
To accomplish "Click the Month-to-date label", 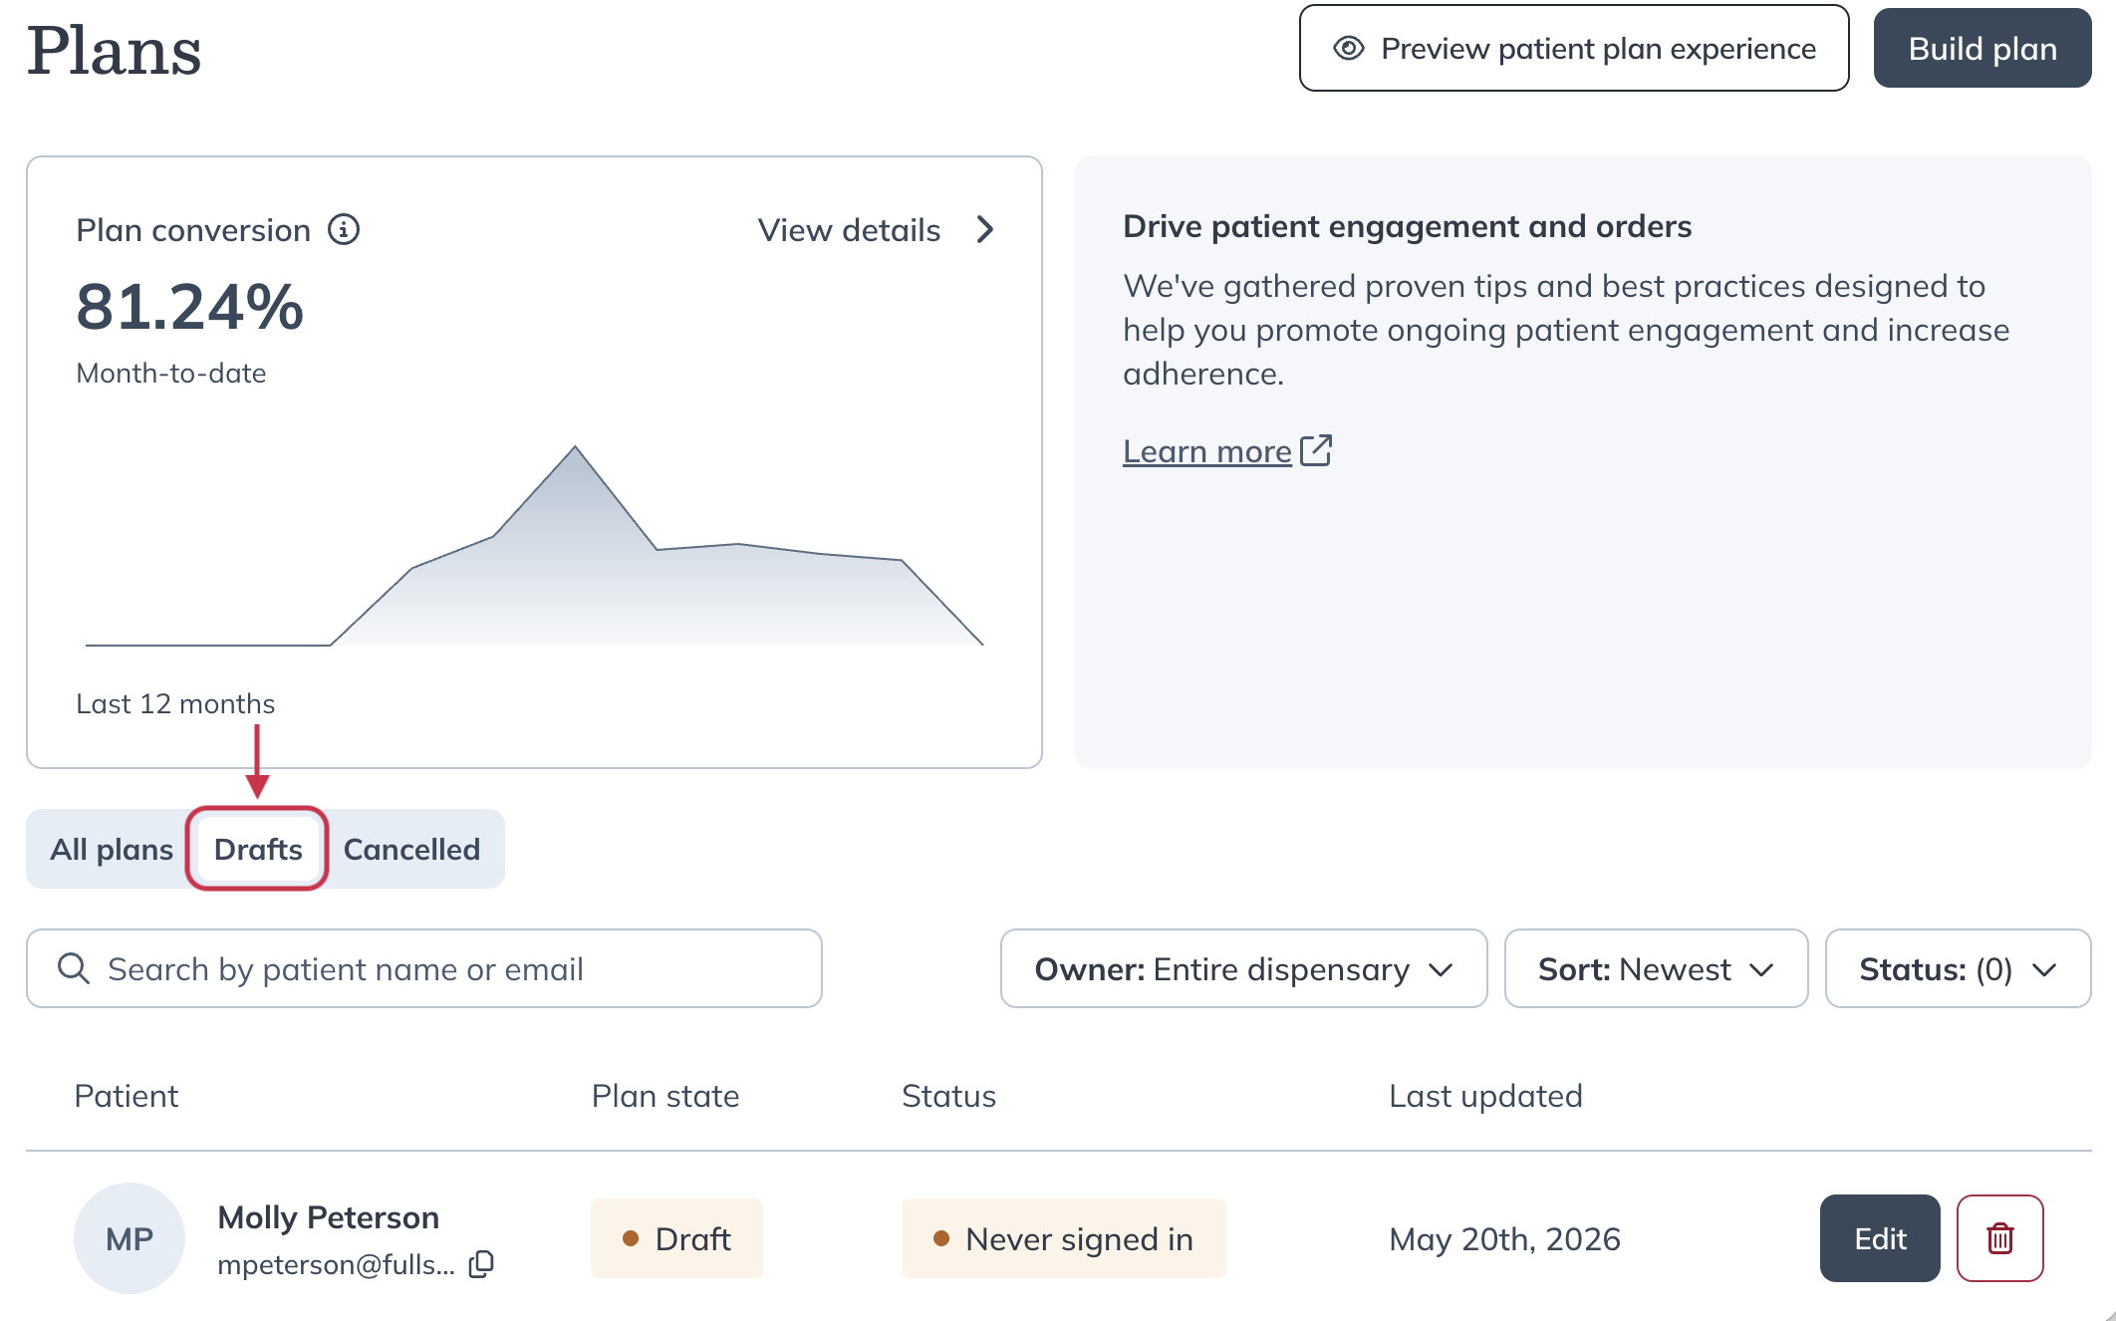I will (171, 373).
